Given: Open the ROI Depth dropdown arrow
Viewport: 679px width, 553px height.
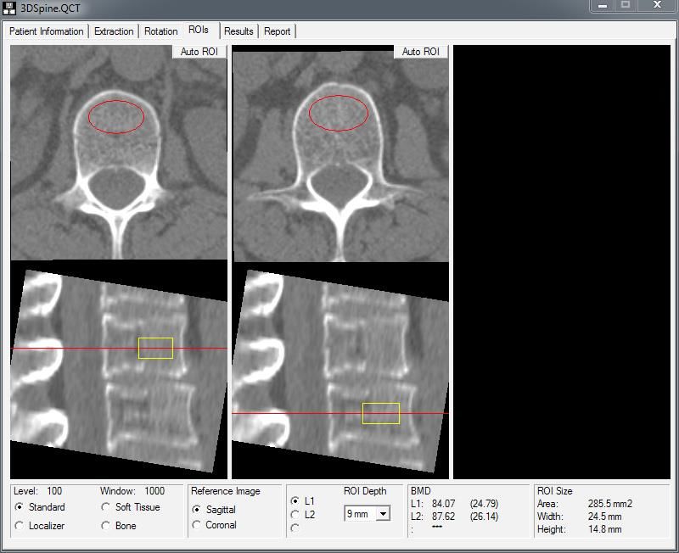Looking at the screenshot, I should click(x=383, y=514).
